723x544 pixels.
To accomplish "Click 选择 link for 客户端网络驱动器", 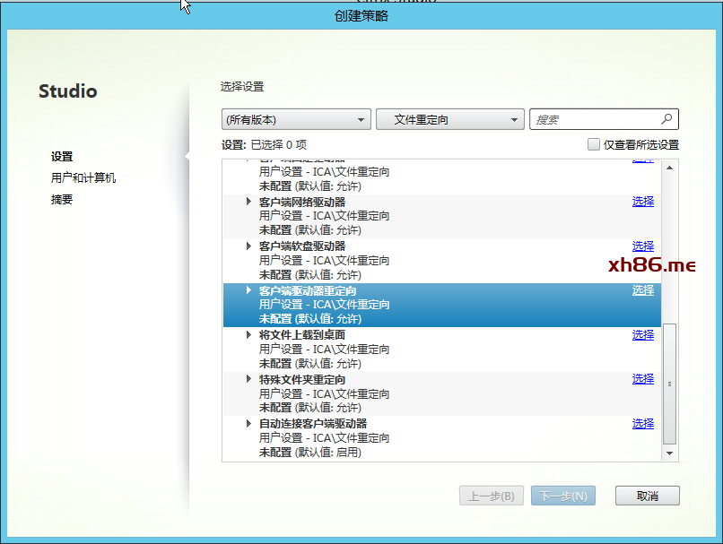I will 642,202.
